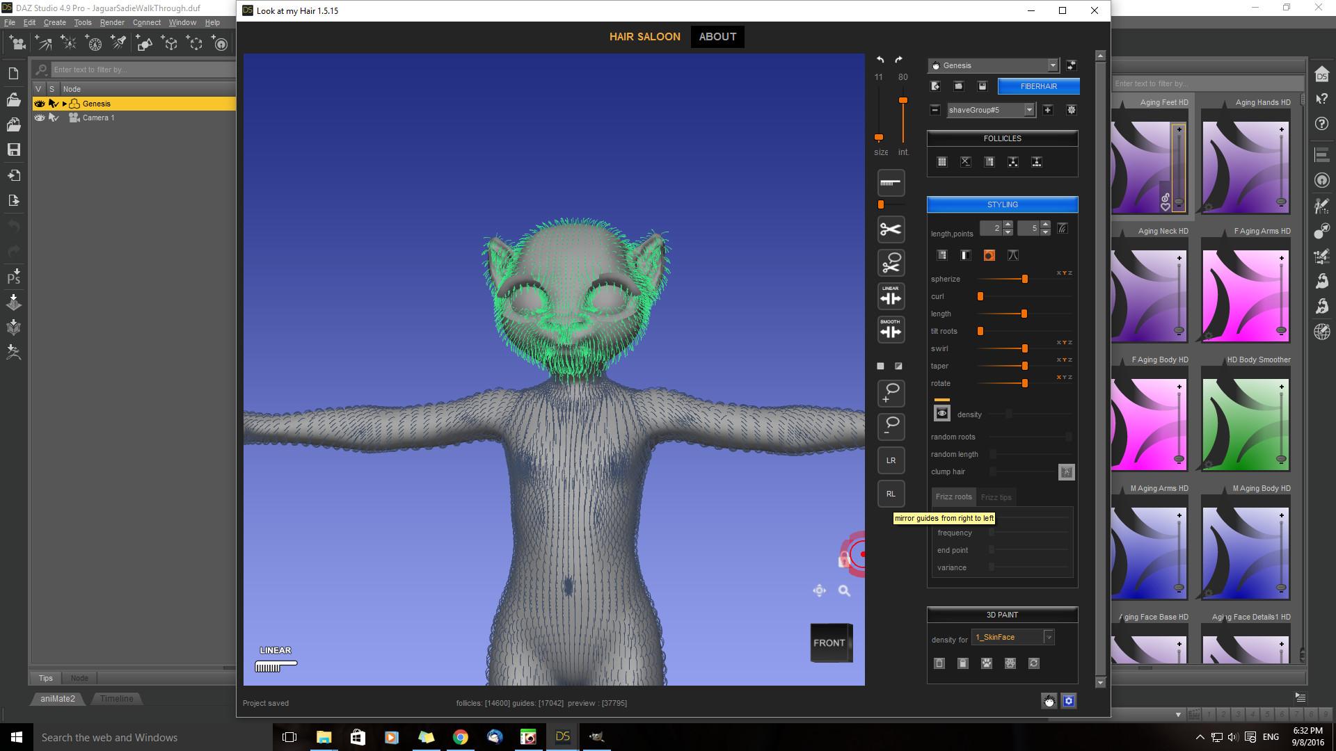This screenshot has height=751, width=1336.
Task: Activate the Smooth comb mode
Action: point(891,330)
